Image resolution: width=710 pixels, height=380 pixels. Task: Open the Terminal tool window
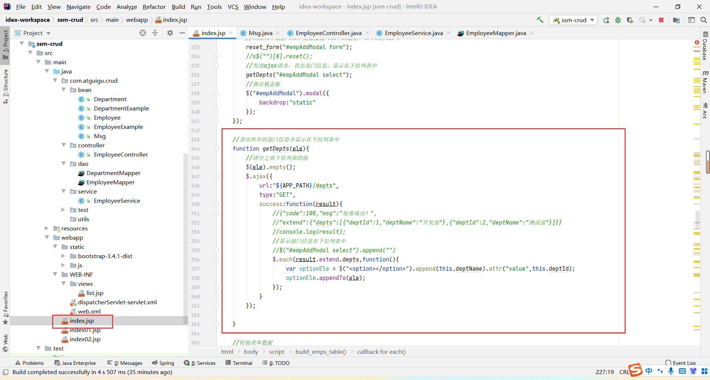[239, 363]
